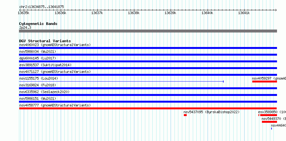Click the 13641k ruler tick label
This screenshot has height=141, width=286.
point(244,13)
